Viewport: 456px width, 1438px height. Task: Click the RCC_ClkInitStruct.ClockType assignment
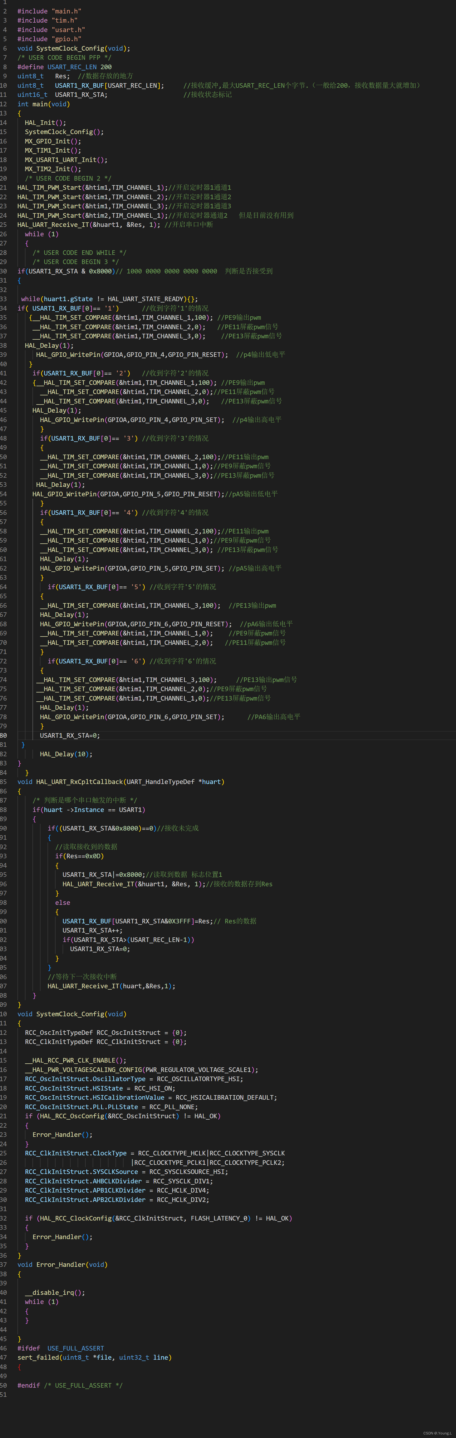click(x=155, y=1153)
